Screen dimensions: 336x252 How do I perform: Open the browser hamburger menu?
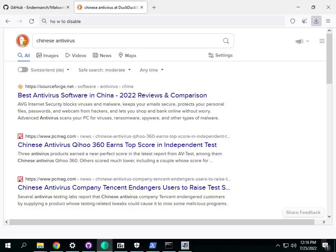point(328,21)
